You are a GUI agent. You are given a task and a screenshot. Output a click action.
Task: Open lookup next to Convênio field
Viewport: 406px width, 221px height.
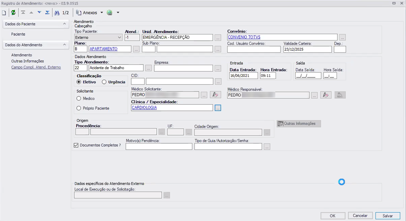[x=342, y=37]
